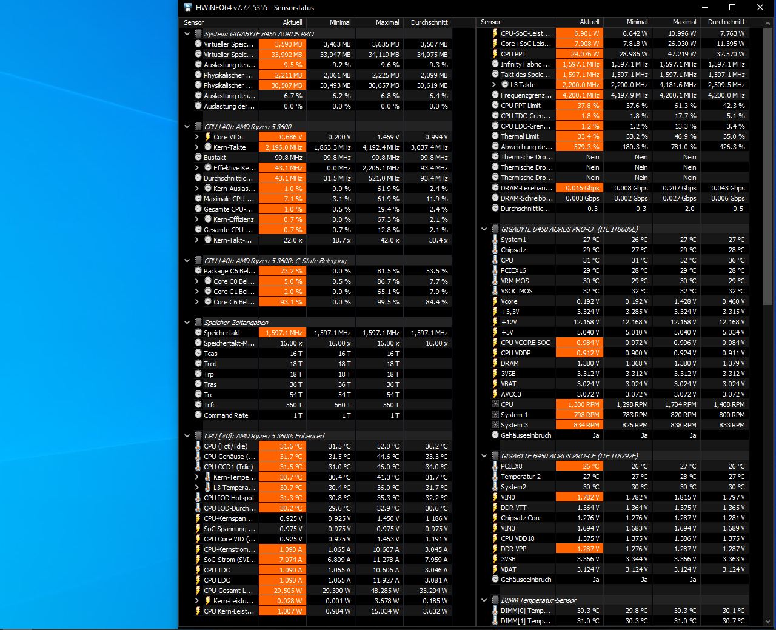Click the left panel Maximal column header
The height and width of the screenshot is (630, 776).
click(379, 22)
